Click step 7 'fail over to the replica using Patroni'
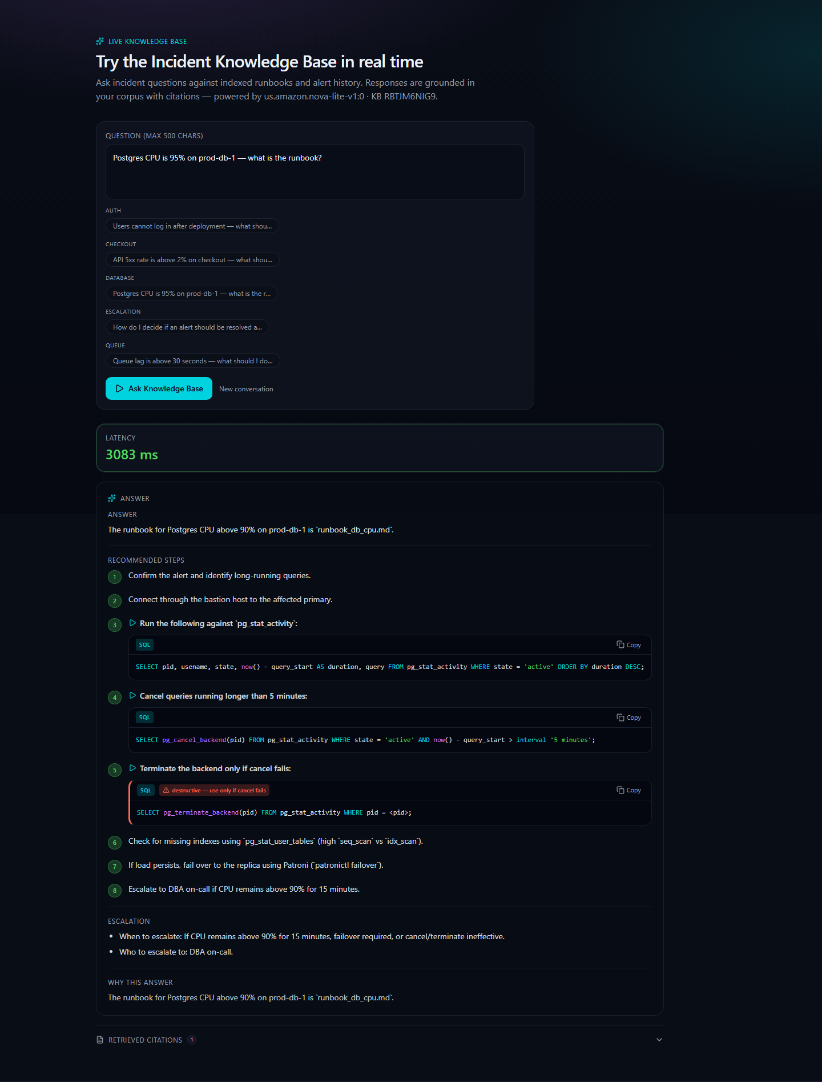822x1082 pixels. (256, 865)
